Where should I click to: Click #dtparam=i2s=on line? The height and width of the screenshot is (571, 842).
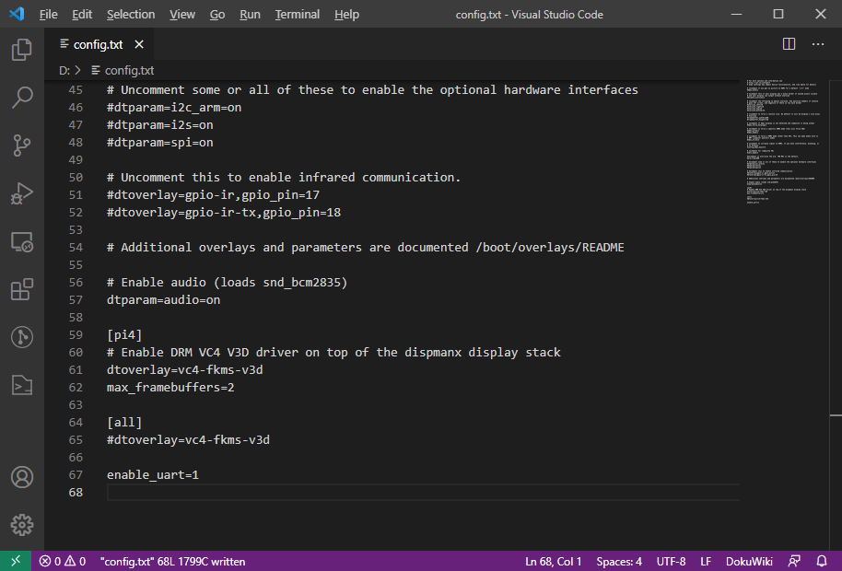(x=160, y=125)
